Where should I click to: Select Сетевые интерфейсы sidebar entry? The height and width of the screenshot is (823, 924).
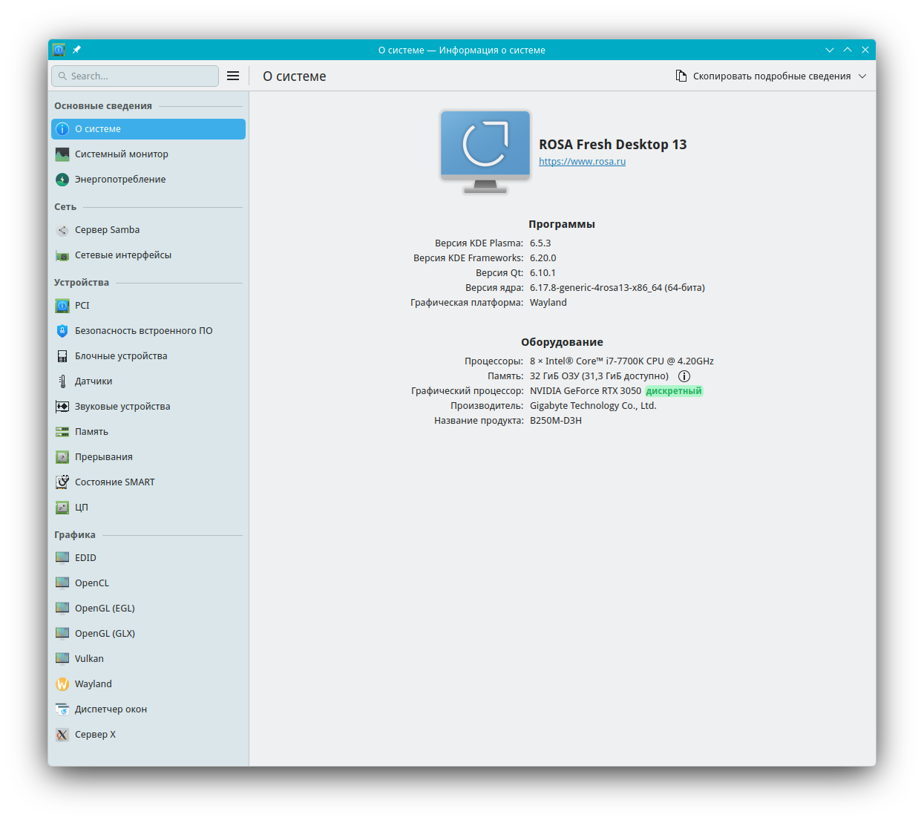(x=148, y=255)
